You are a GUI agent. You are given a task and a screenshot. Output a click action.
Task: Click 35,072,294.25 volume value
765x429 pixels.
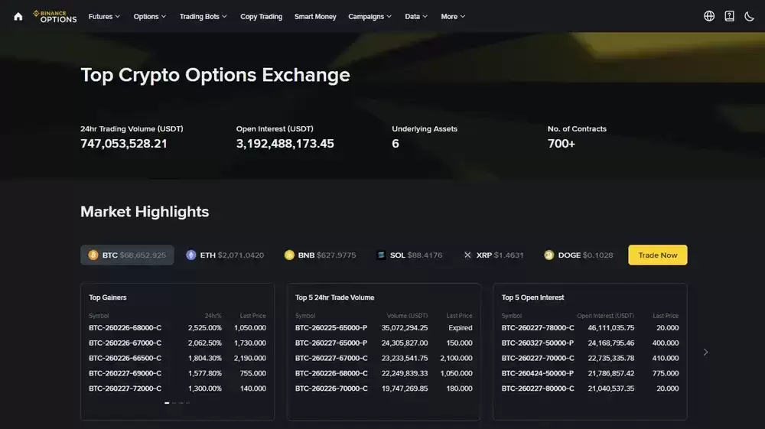point(405,327)
